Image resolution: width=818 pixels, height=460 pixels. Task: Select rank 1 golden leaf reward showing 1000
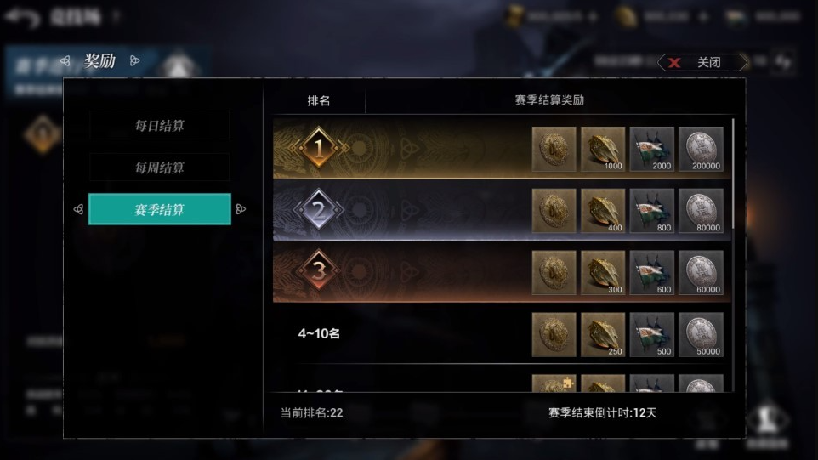[x=603, y=149]
